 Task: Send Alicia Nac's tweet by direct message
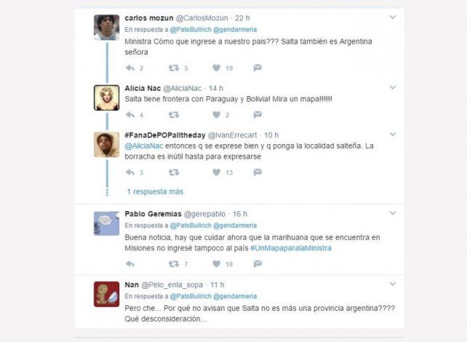pyautogui.click(x=258, y=115)
